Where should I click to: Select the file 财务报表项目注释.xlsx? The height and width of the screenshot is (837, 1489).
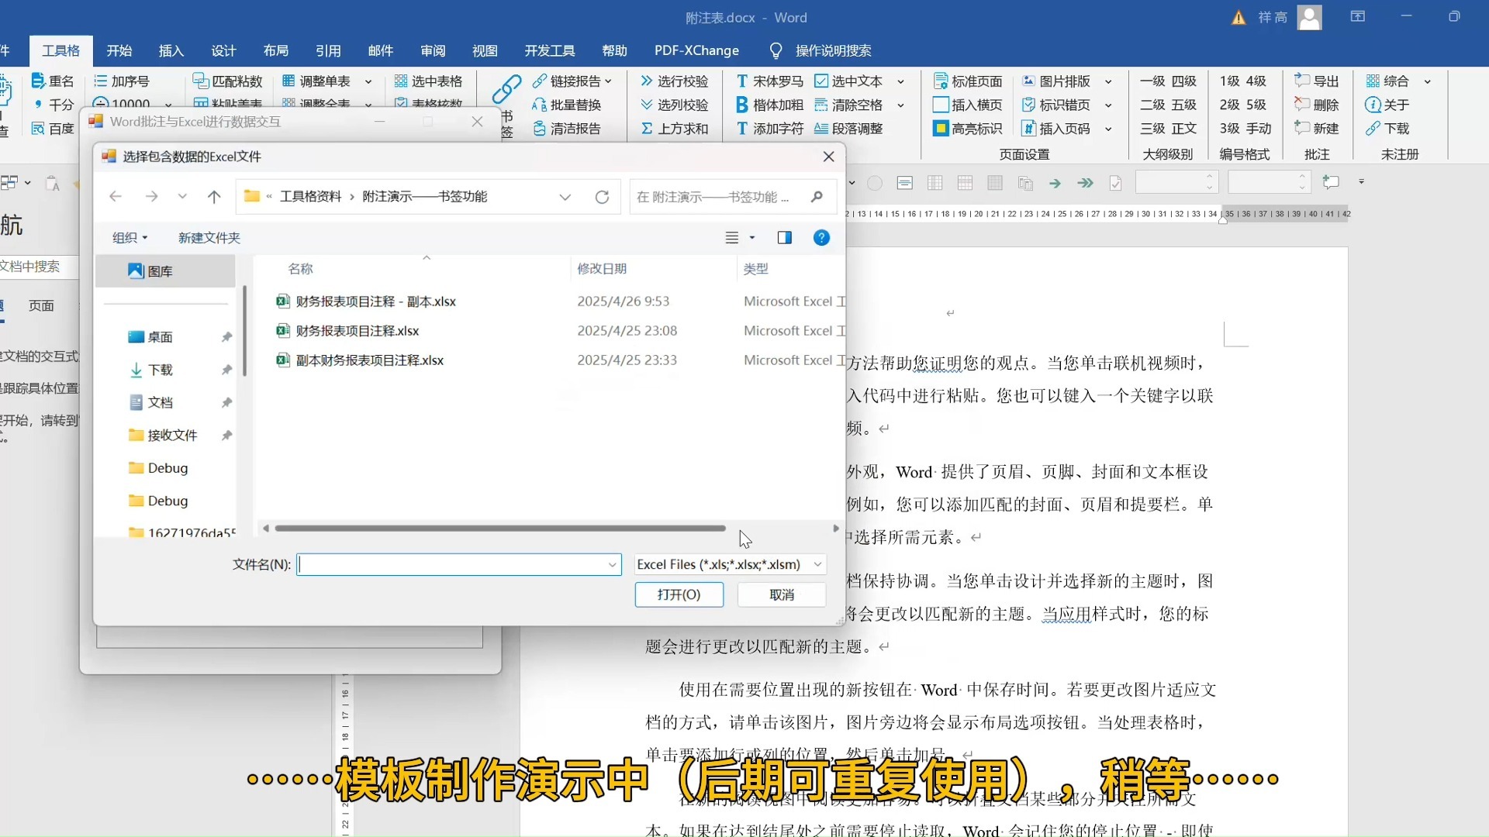coord(357,331)
